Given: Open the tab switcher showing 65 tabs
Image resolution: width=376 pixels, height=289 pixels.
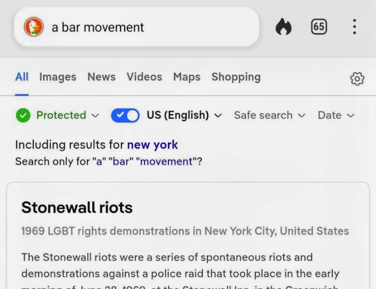Looking at the screenshot, I should point(319,27).
